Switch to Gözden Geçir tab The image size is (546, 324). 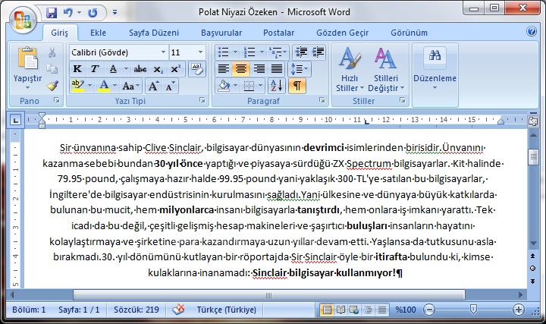[x=342, y=33]
